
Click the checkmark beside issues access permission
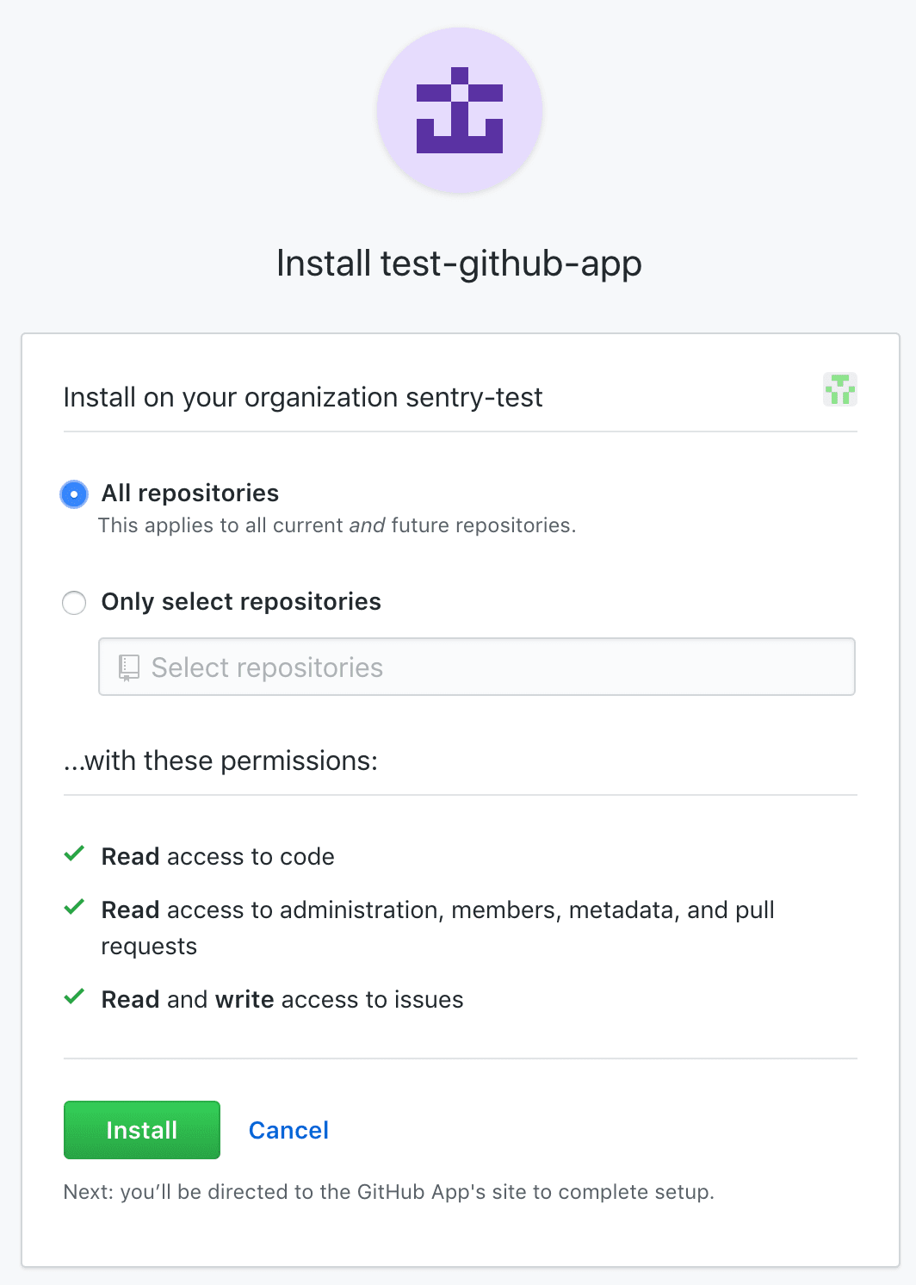coord(73,996)
